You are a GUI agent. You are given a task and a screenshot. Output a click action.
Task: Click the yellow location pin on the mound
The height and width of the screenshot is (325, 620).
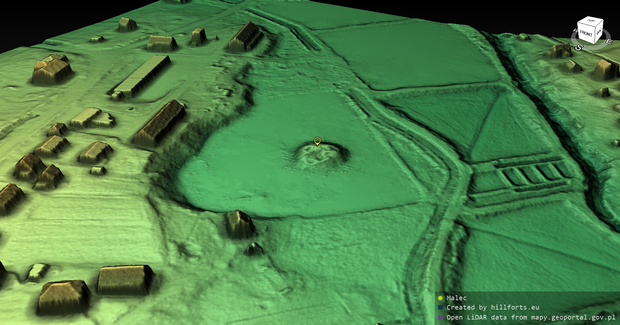tap(317, 141)
